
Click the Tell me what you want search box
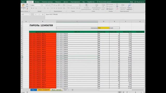click(x=104, y=2)
